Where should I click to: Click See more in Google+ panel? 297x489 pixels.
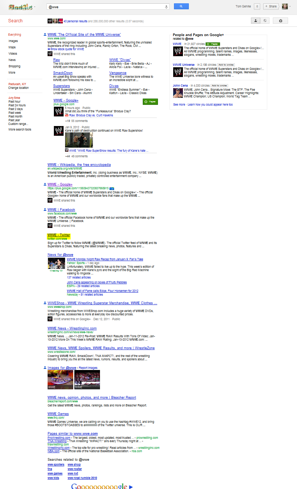(x=179, y=105)
